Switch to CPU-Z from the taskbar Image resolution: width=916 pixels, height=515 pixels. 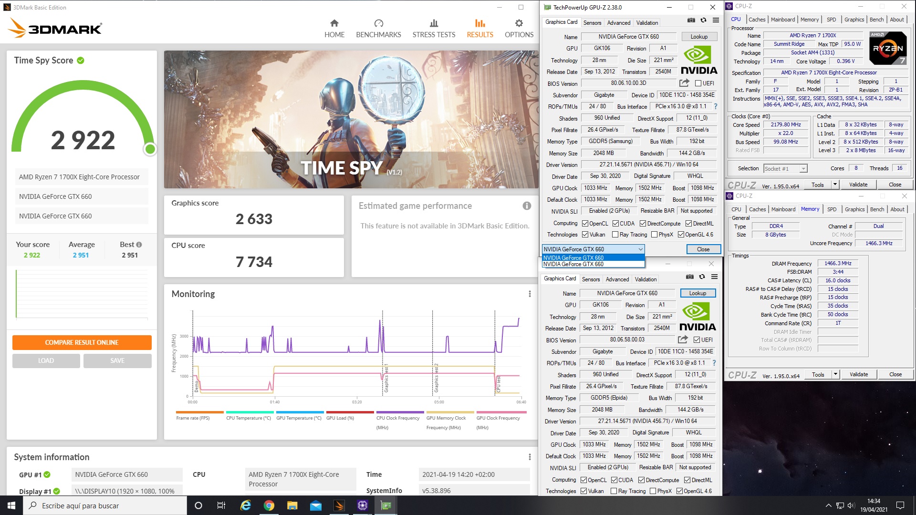(363, 505)
